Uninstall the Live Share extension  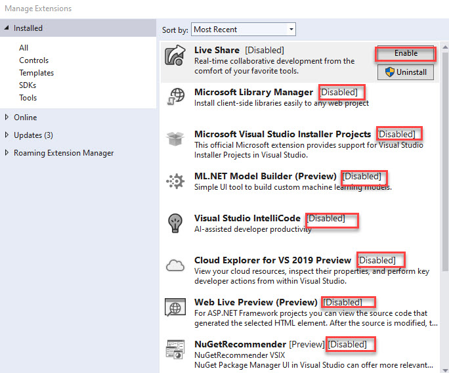(x=406, y=72)
